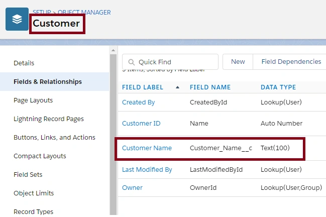Click the Text(100) data type cell
The height and width of the screenshot is (217, 326).
[275, 148]
